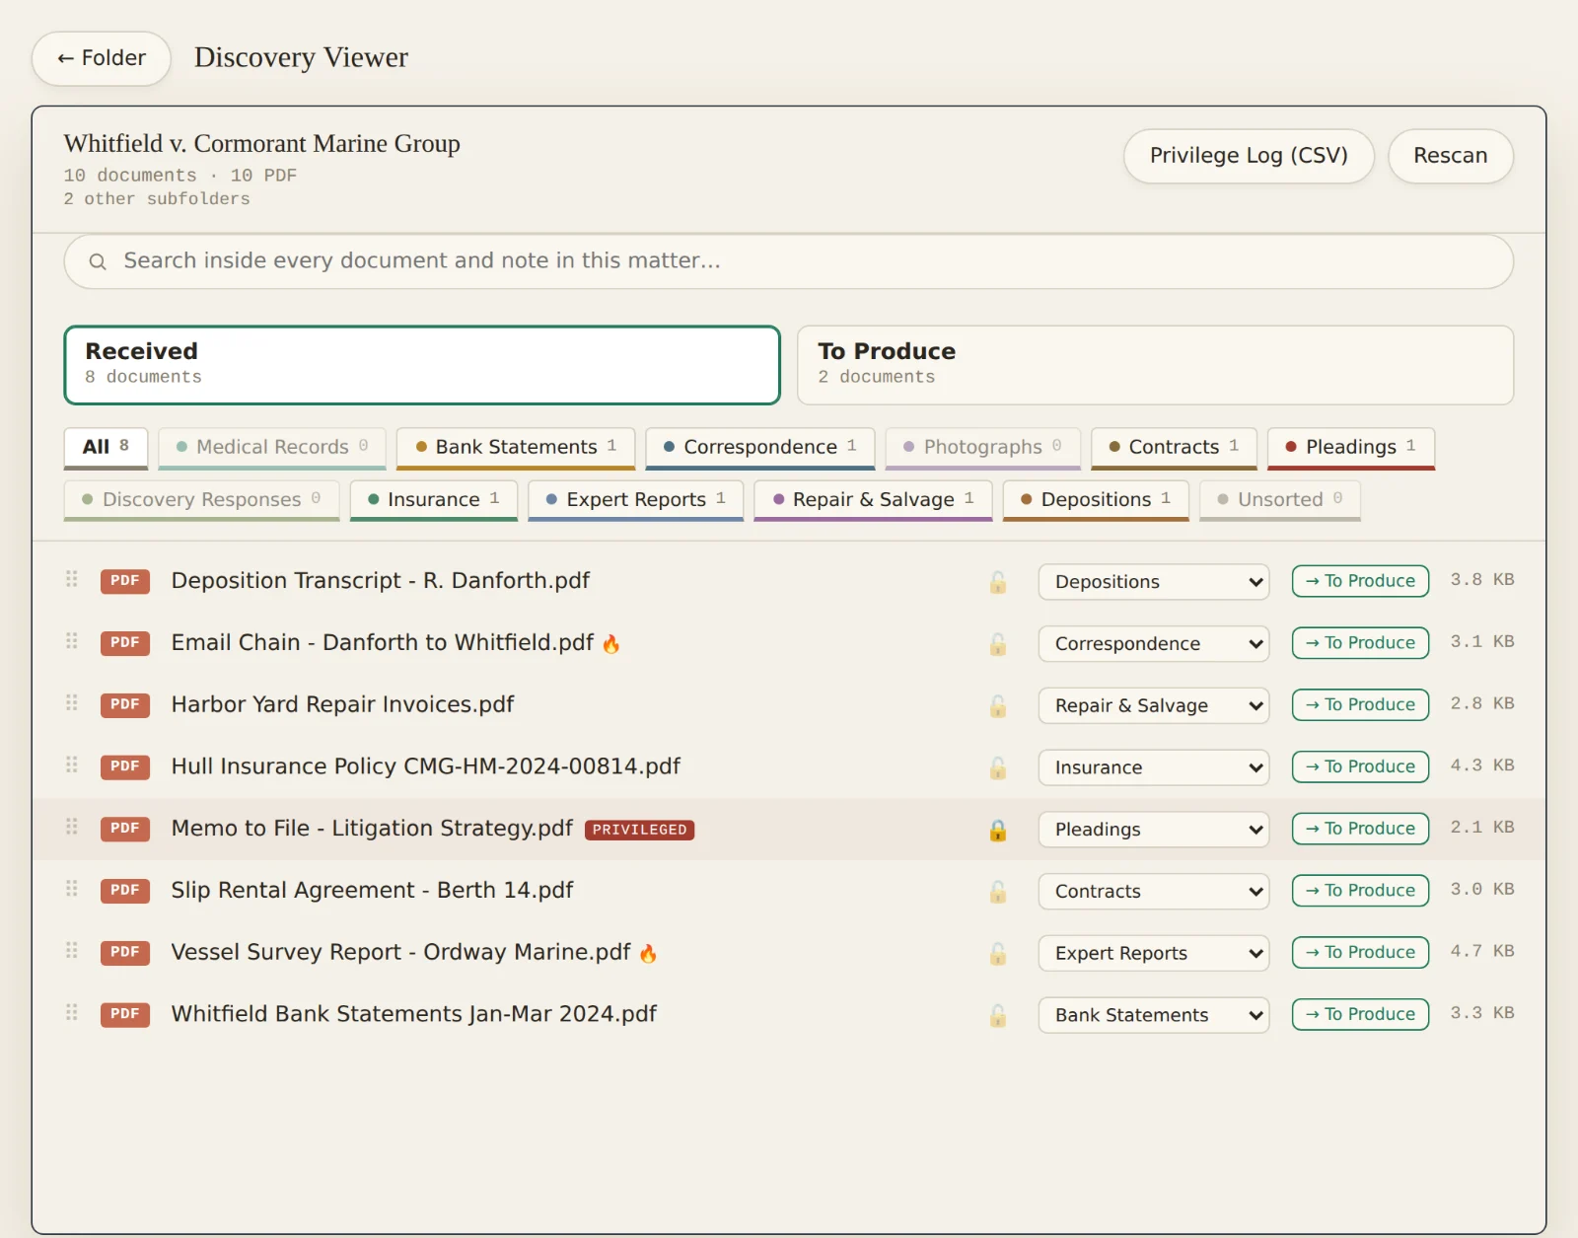Toggle privilege lock on Deposition Transcript
1578x1238 pixels.
click(x=998, y=582)
